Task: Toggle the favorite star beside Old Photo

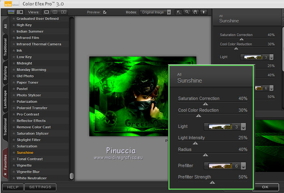Action: pyautogui.click(x=13, y=76)
